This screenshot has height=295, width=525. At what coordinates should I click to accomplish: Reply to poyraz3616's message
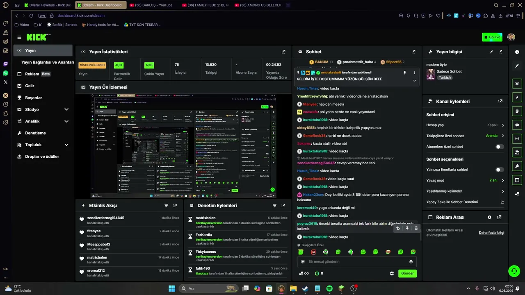tap(398, 228)
